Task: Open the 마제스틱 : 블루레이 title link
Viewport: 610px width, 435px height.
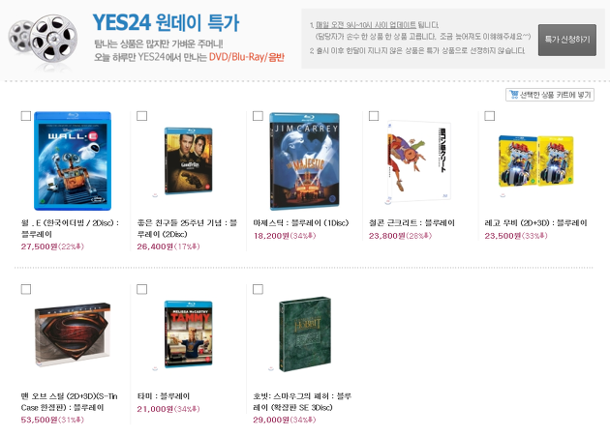Action: pyautogui.click(x=301, y=223)
